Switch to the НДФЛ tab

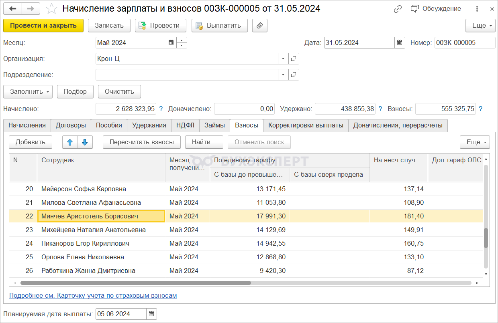(185, 125)
